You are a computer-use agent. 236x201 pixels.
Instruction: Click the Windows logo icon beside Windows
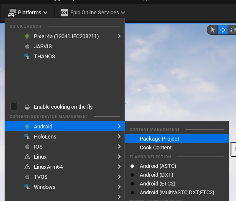click(27, 187)
